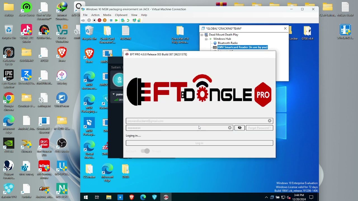
Task: Select EMV Smartcard Reader tree item
Action: tap(242, 47)
